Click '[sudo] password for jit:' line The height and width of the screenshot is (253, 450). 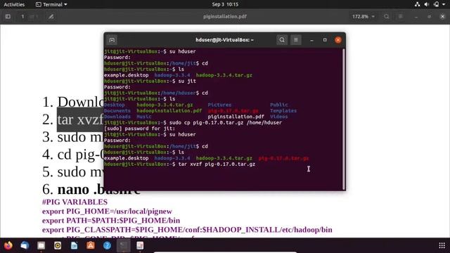click(139, 129)
